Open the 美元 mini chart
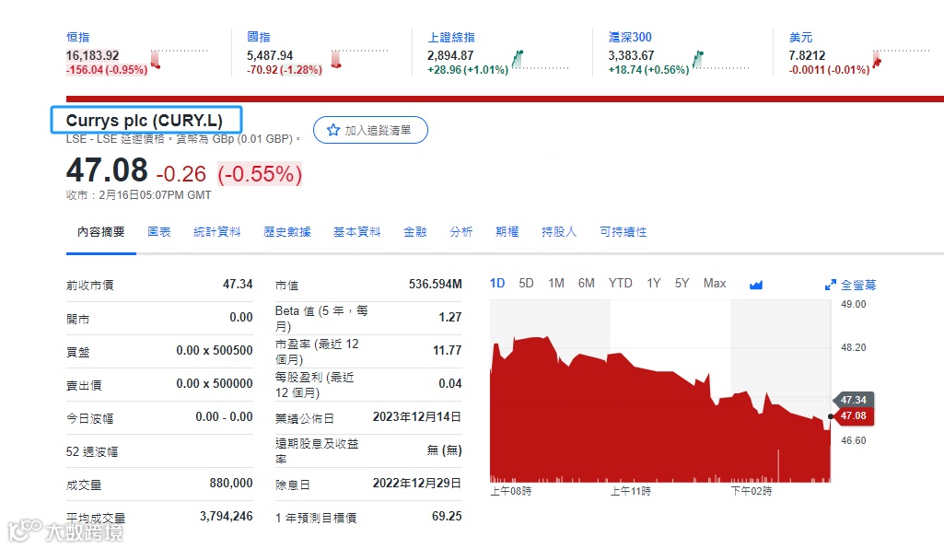Viewport: 944px width, 549px height. click(902, 59)
